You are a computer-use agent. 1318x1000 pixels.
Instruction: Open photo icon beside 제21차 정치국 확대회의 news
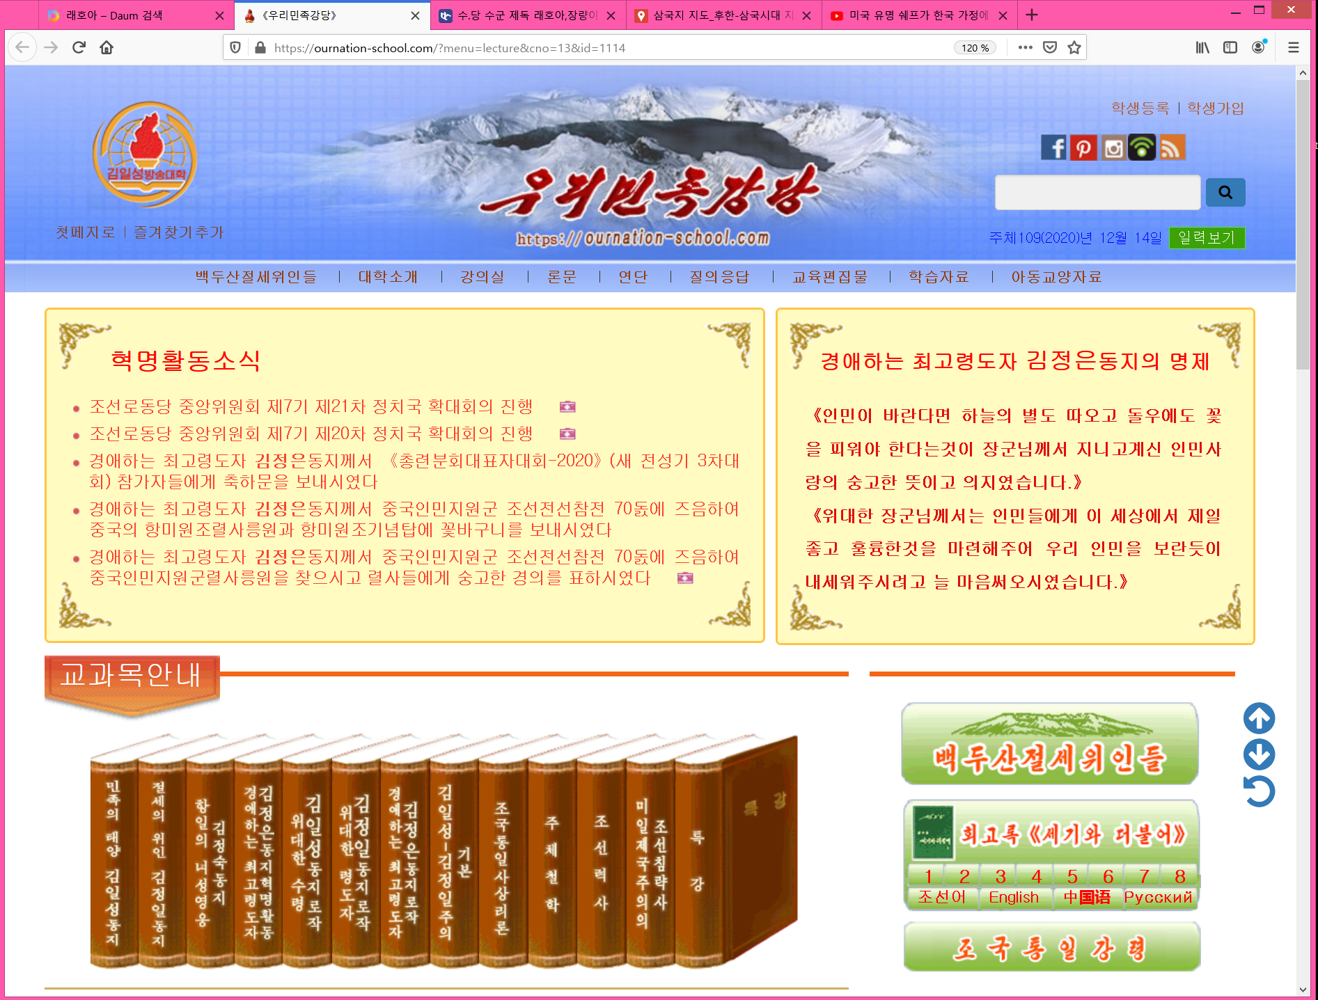click(567, 406)
